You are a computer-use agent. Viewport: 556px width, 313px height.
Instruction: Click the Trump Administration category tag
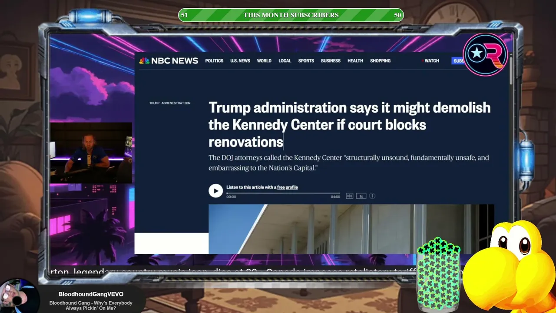(x=170, y=103)
